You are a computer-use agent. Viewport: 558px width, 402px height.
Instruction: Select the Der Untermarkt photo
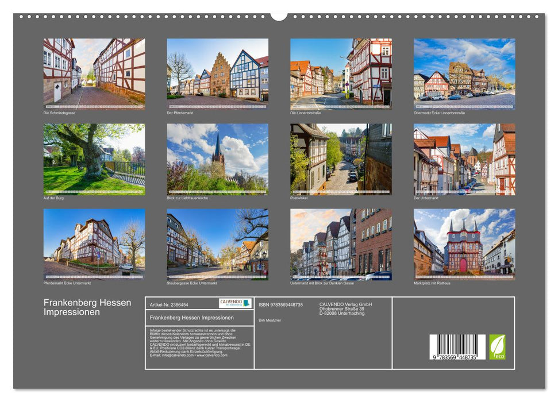[x=464, y=159]
